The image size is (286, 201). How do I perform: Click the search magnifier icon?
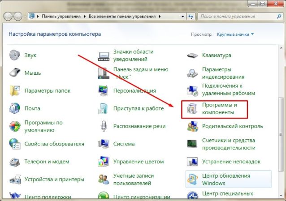click(x=279, y=17)
